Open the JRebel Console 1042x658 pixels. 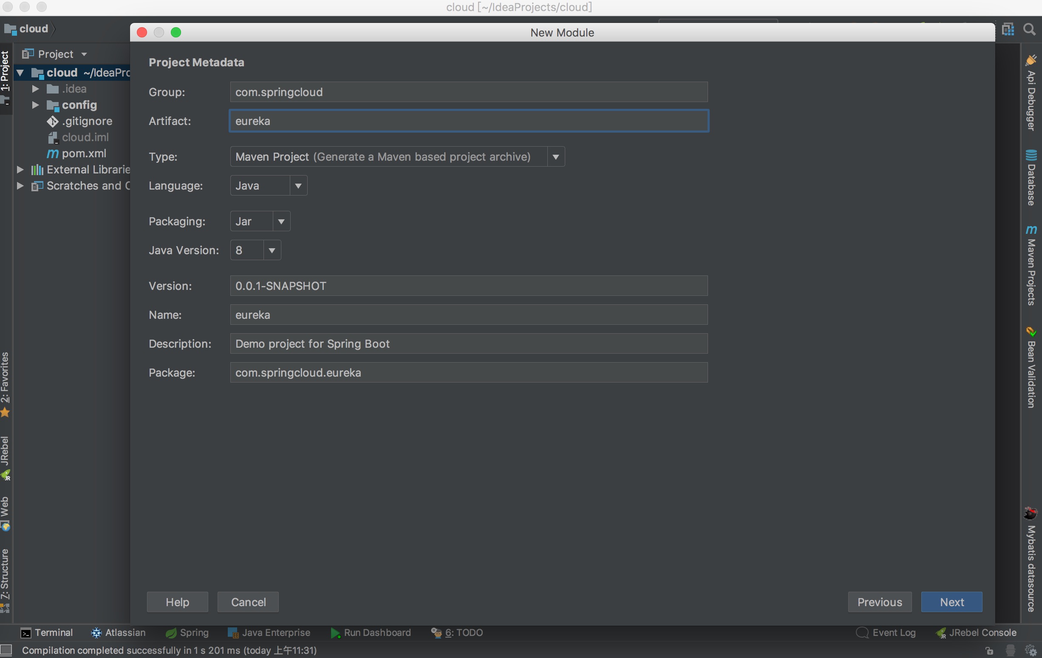pos(976,632)
